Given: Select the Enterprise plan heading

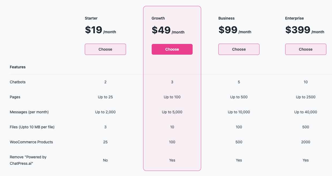Looking at the screenshot, I should tap(294, 18).
